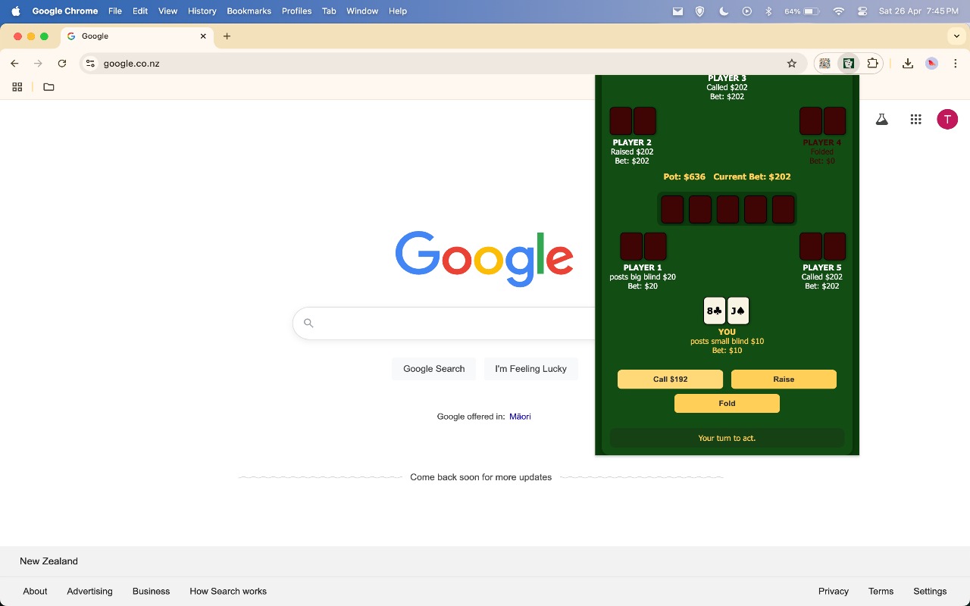The width and height of the screenshot is (970, 606).
Task: Go back with the back arrow
Action: [15, 64]
